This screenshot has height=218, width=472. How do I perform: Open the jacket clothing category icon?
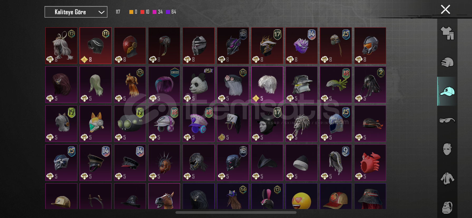[447, 178]
